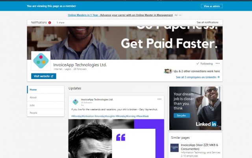Click the See jobs button in the ad
The height and width of the screenshot is (158, 252).
coord(182,115)
